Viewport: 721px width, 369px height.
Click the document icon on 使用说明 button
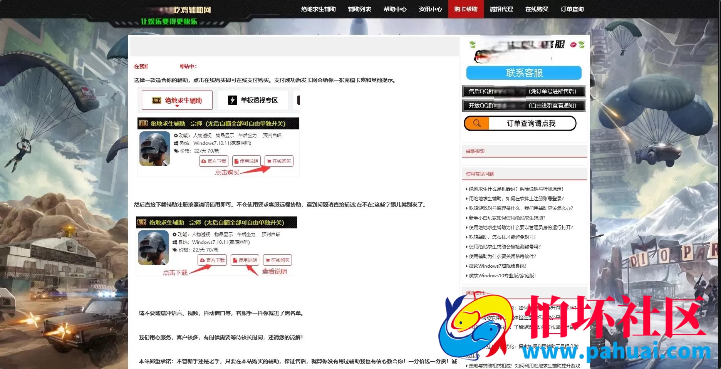coord(235,260)
